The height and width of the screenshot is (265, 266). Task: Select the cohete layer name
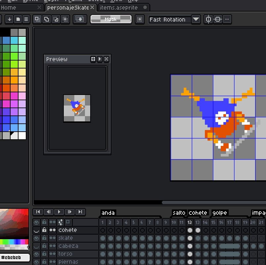tap(68, 230)
